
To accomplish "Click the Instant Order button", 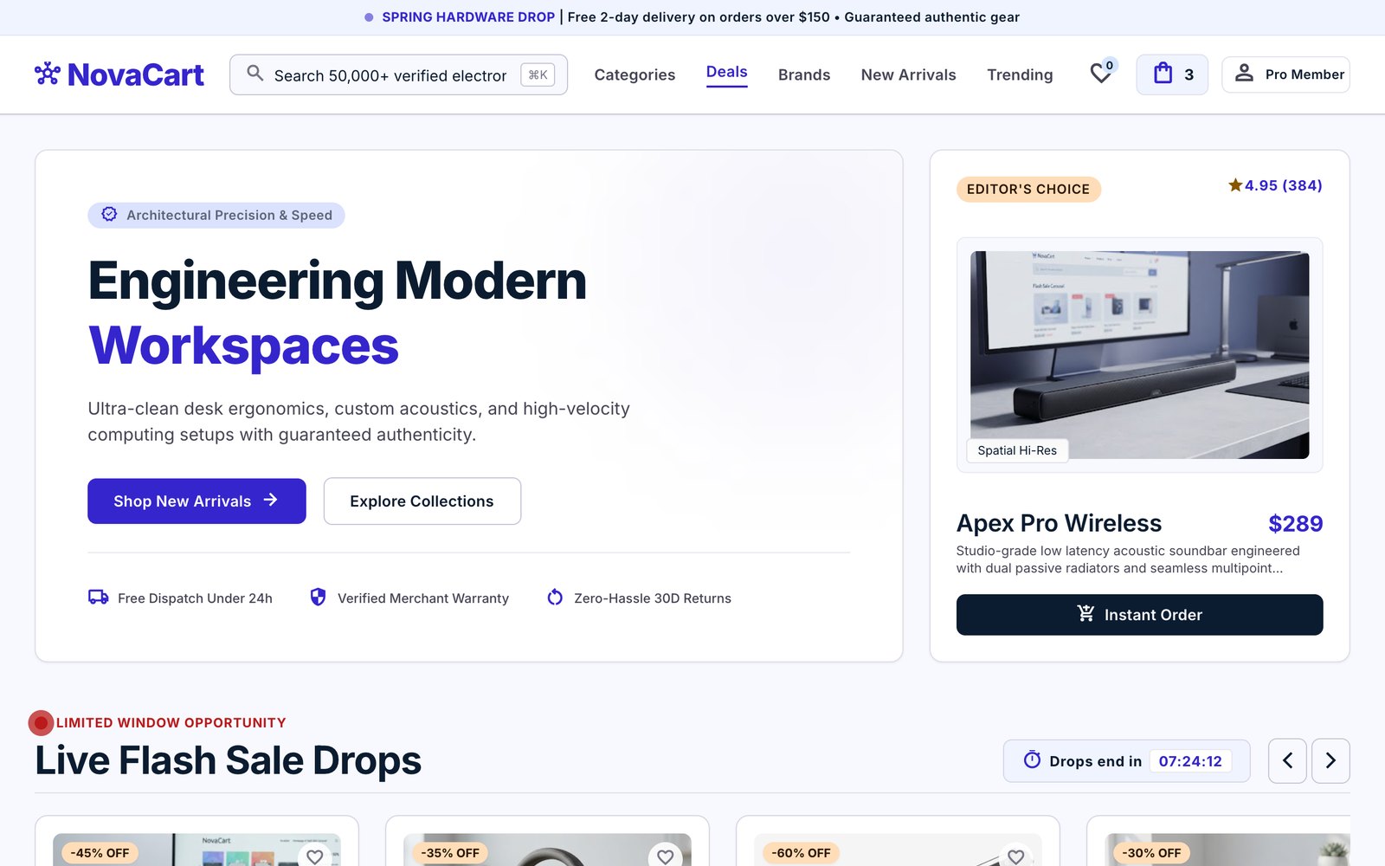I will pyautogui.click(x=1139, y=615).
